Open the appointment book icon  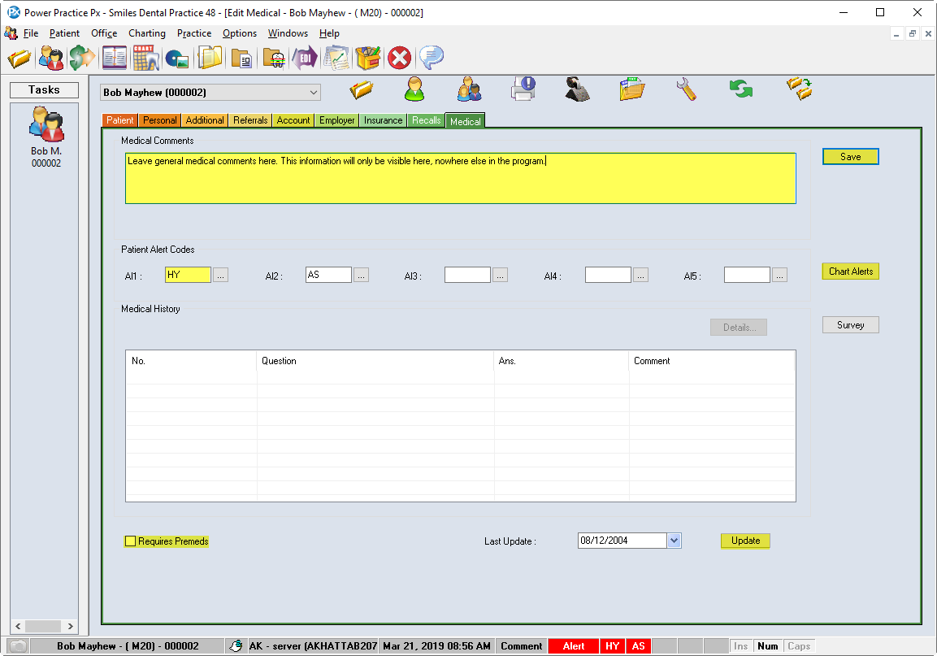[114, 59]
